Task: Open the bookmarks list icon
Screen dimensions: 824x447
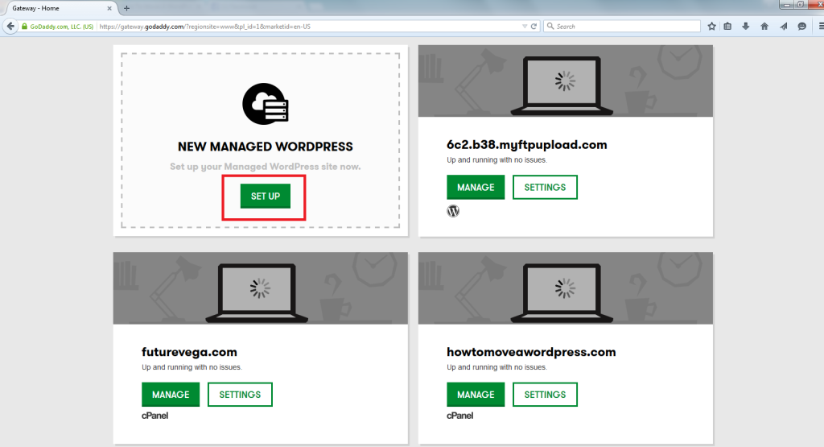Action: point(727,27)
